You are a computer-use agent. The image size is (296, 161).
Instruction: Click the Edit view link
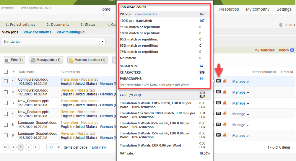(99, 147)
